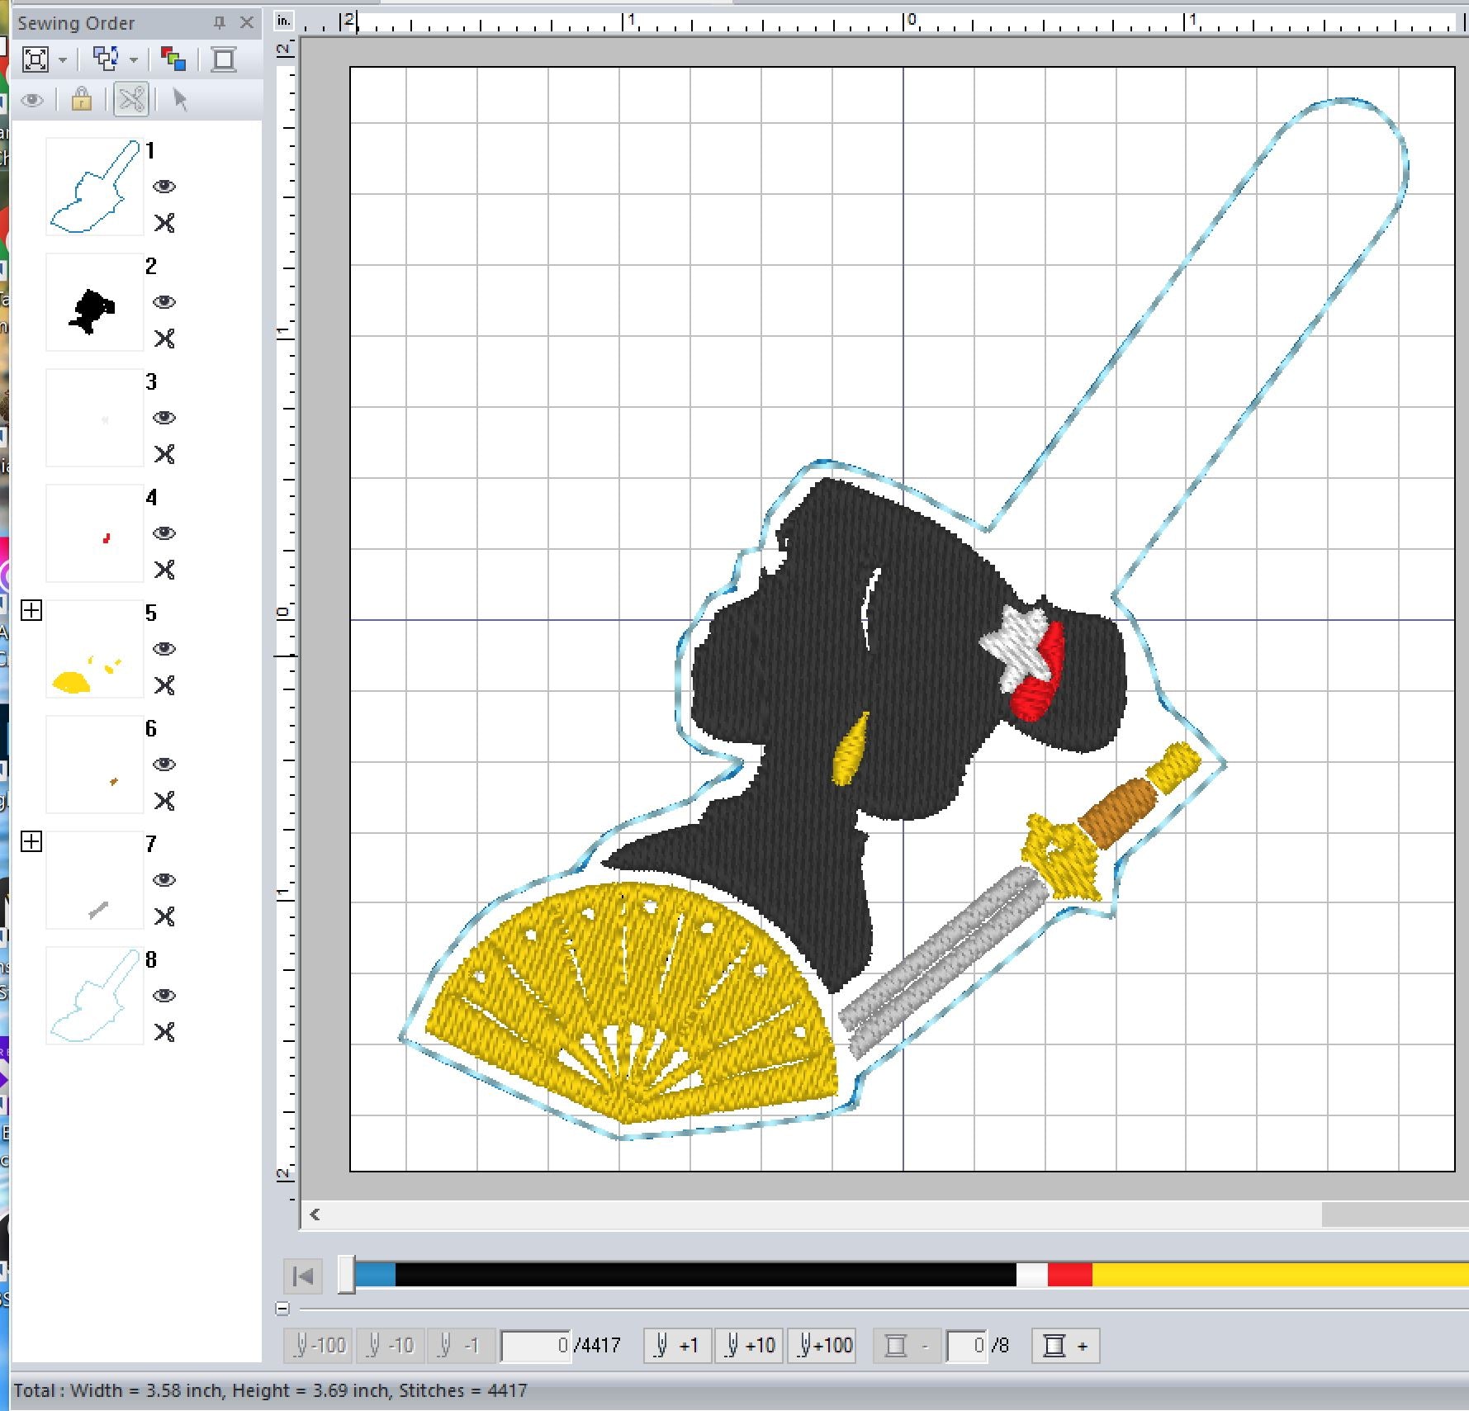Click the change sewing order icon

(x=106, y=59)
